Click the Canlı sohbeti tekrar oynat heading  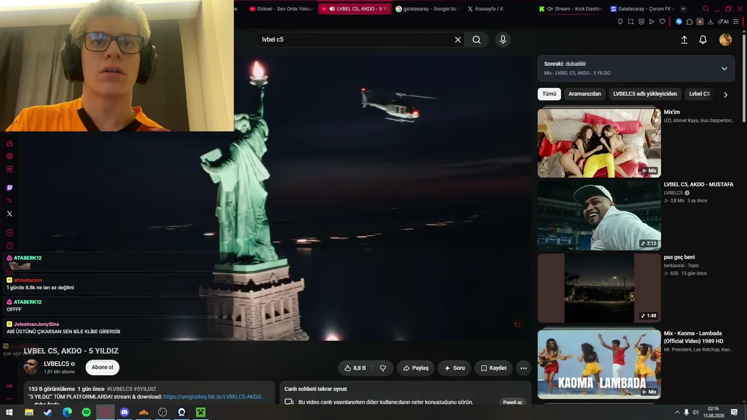point(316,389)
